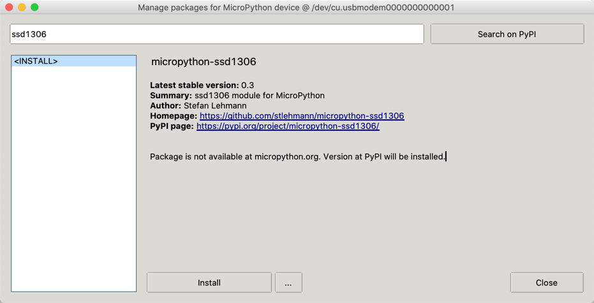594x303 pixels.
Task: Click the 'Latest stable version: 0.3' line
Action: [x=202, y=85]
